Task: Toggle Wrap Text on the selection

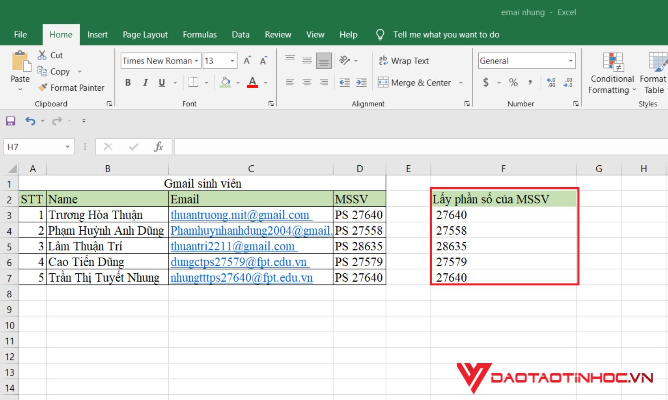Action: 403,60
